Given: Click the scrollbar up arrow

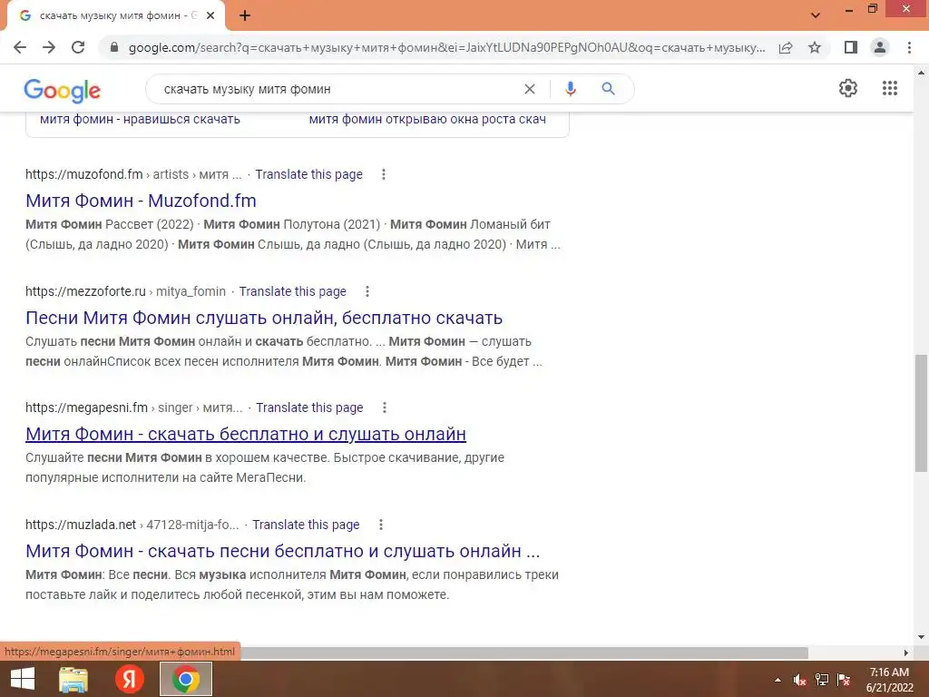Looking at the screenshot, I should (921, 73).
